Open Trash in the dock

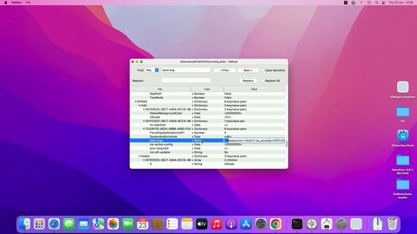pyautogui.click(x=392, y=224)
